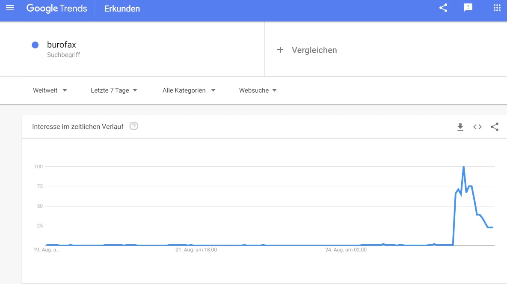Click the blue burofax color dot

point(35,45)
